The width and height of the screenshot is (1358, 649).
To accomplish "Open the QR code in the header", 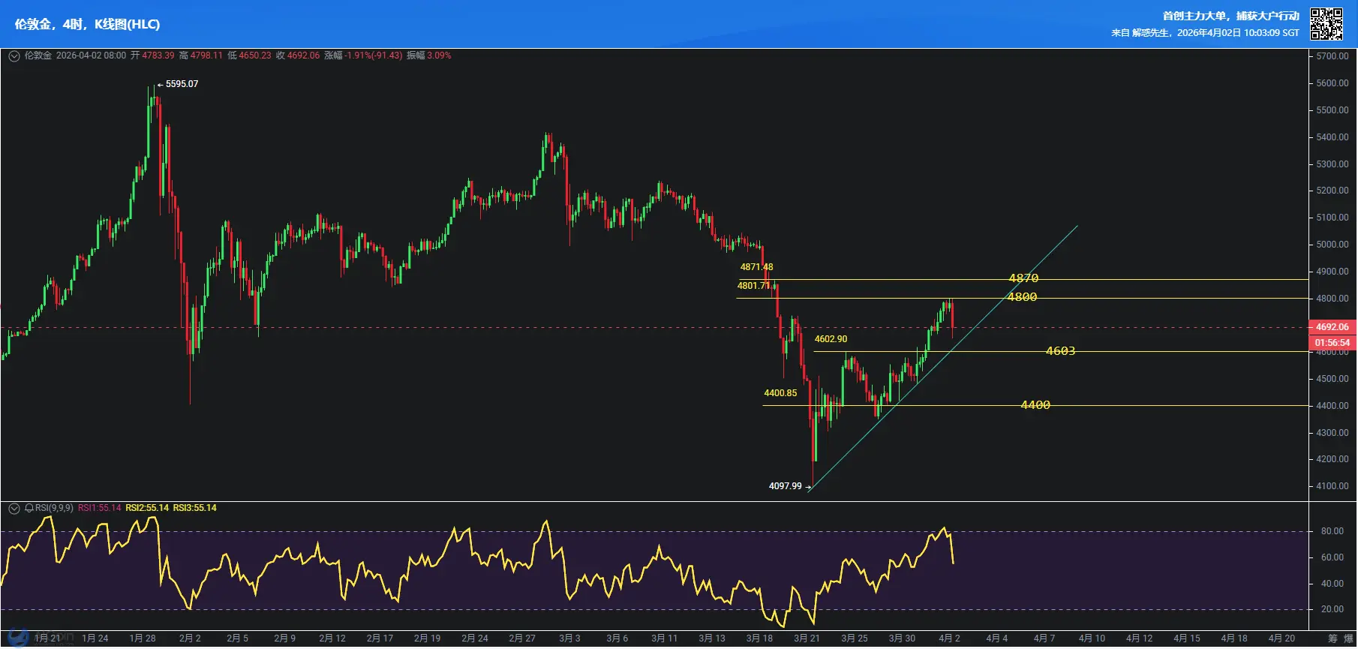I will coord(1326,24).
